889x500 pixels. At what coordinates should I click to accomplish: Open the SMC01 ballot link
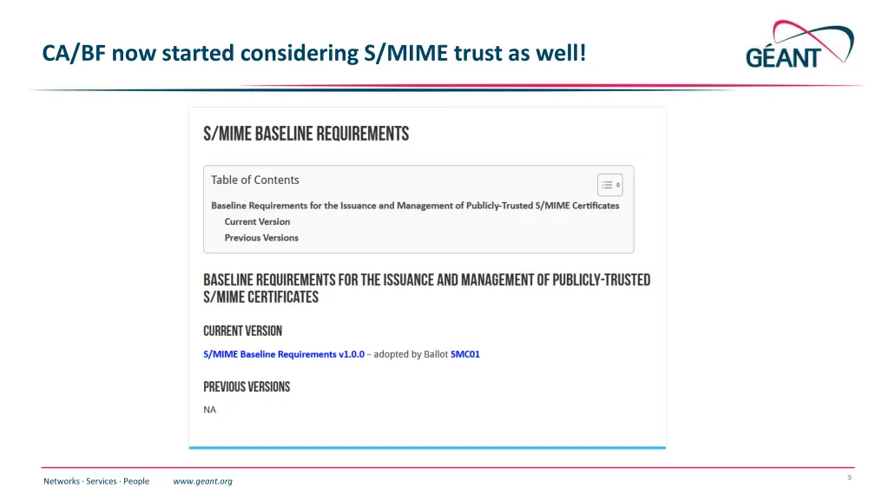point(464,354)
